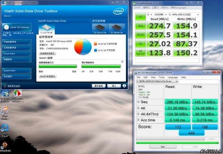Screen dimensions: 223x154
Task: Run the Seq test in CrystalDiskMark
Action: pyautogui.click(x=140, y=25)
